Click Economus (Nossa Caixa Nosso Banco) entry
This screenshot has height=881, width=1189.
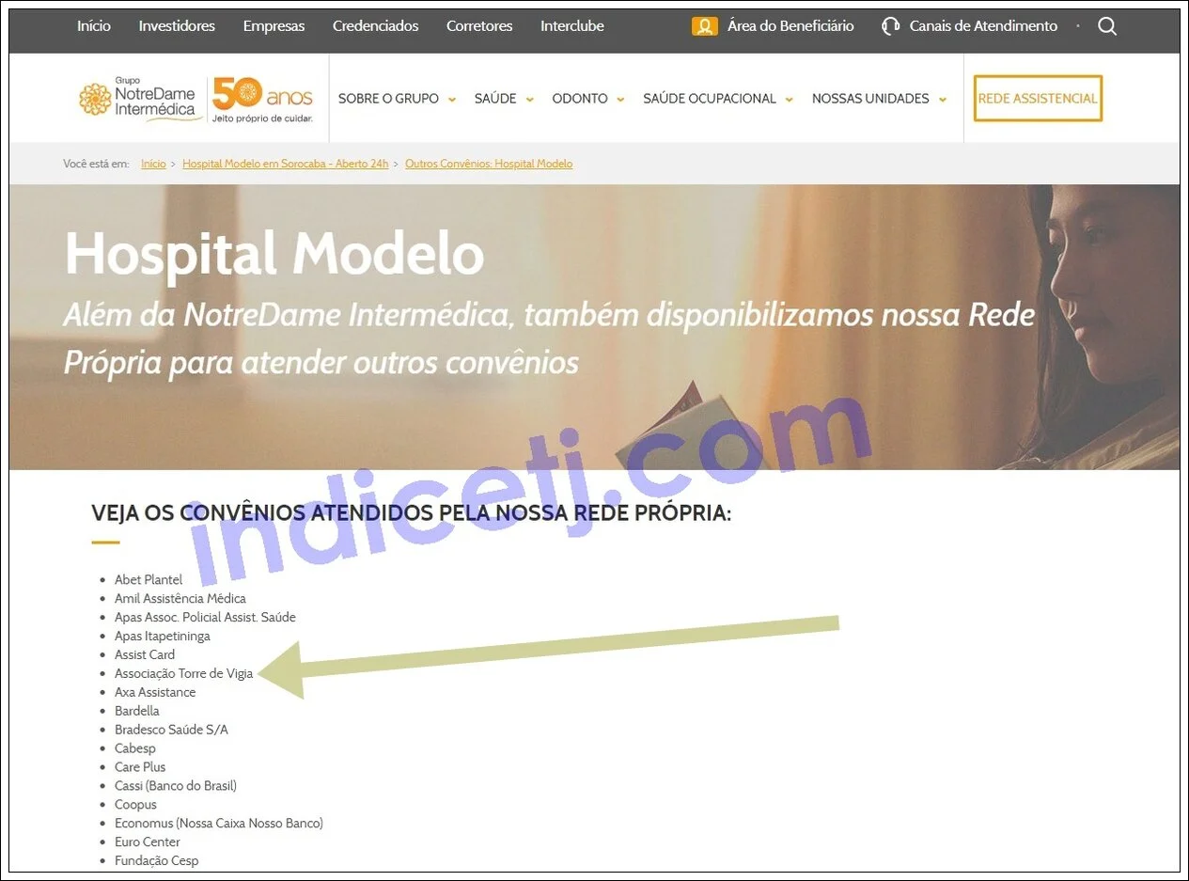coord(219,824)
